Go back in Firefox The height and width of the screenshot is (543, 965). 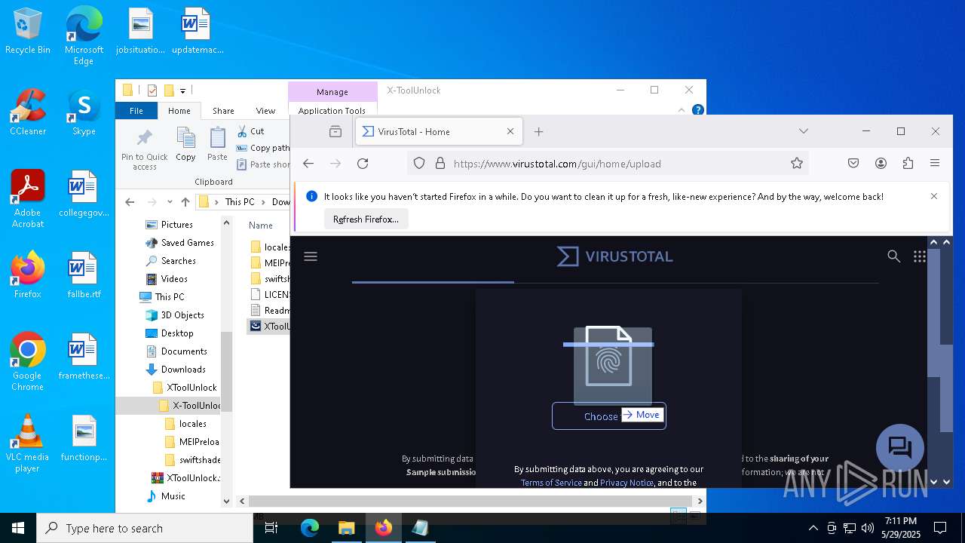point(308,163)
